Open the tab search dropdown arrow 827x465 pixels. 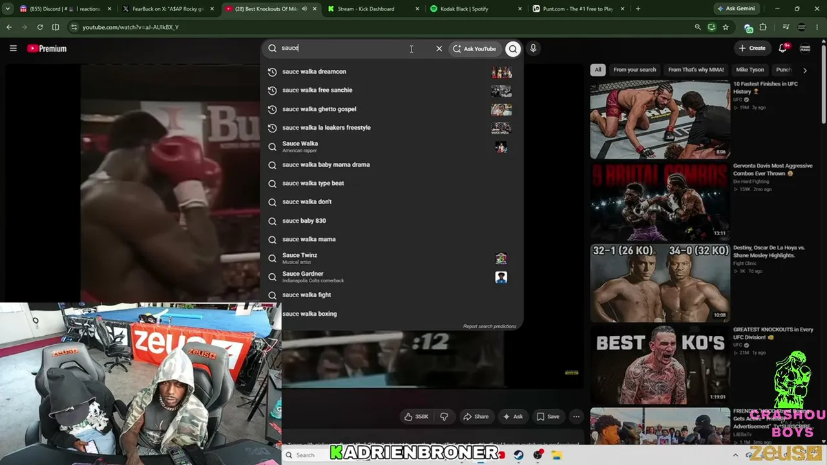[x=8, y=9]
